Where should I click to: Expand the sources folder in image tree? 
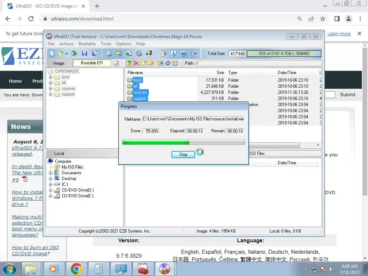[50, 88]
